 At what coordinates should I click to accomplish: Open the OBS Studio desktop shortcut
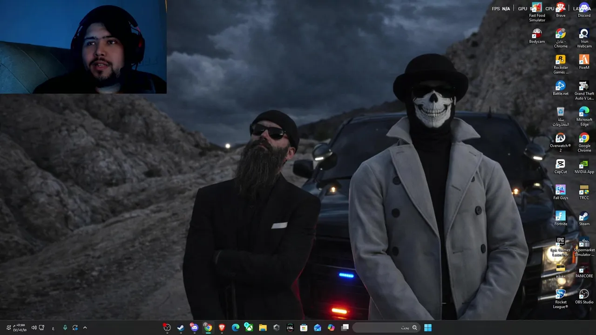tap(584, 297)
